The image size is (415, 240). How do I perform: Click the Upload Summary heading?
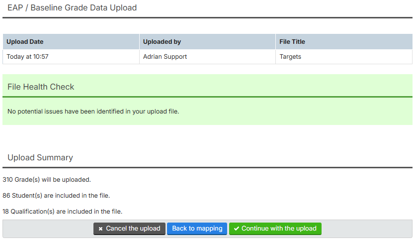click(40, 157)
